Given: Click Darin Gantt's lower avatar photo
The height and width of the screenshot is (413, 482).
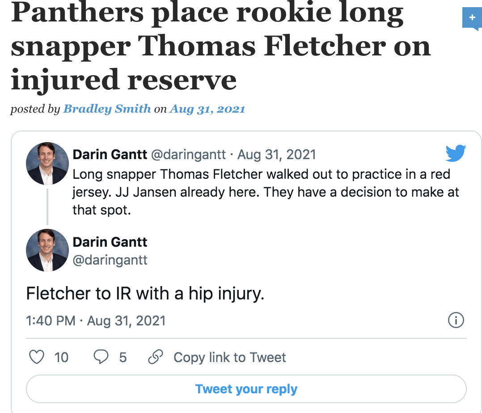Looking at the screenshot, I should [47, 250].
